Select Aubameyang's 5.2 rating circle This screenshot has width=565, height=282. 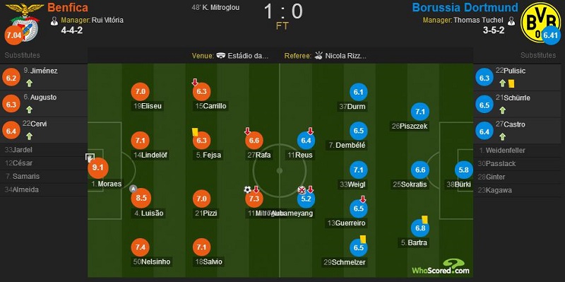point(306,199)
